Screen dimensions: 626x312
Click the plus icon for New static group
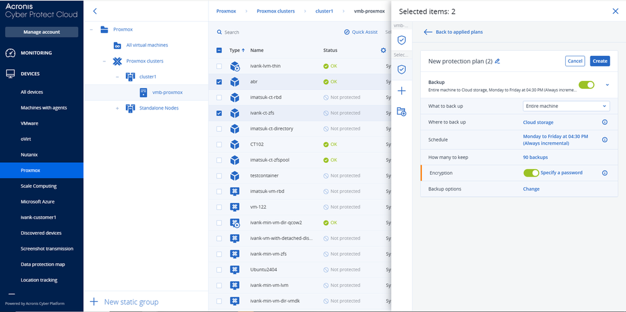(94, 301)
